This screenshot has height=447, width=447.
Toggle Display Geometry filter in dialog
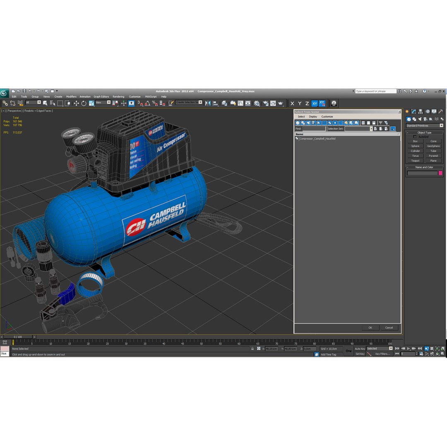click(x=298, y=123)
